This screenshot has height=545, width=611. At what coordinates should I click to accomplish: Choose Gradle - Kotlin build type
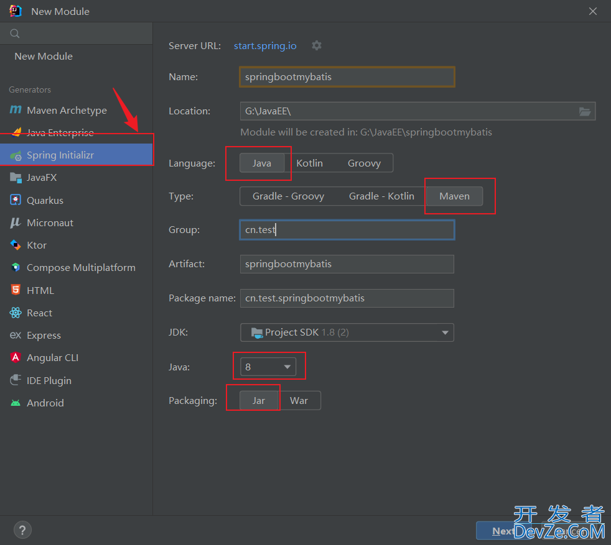coord(381,196)
